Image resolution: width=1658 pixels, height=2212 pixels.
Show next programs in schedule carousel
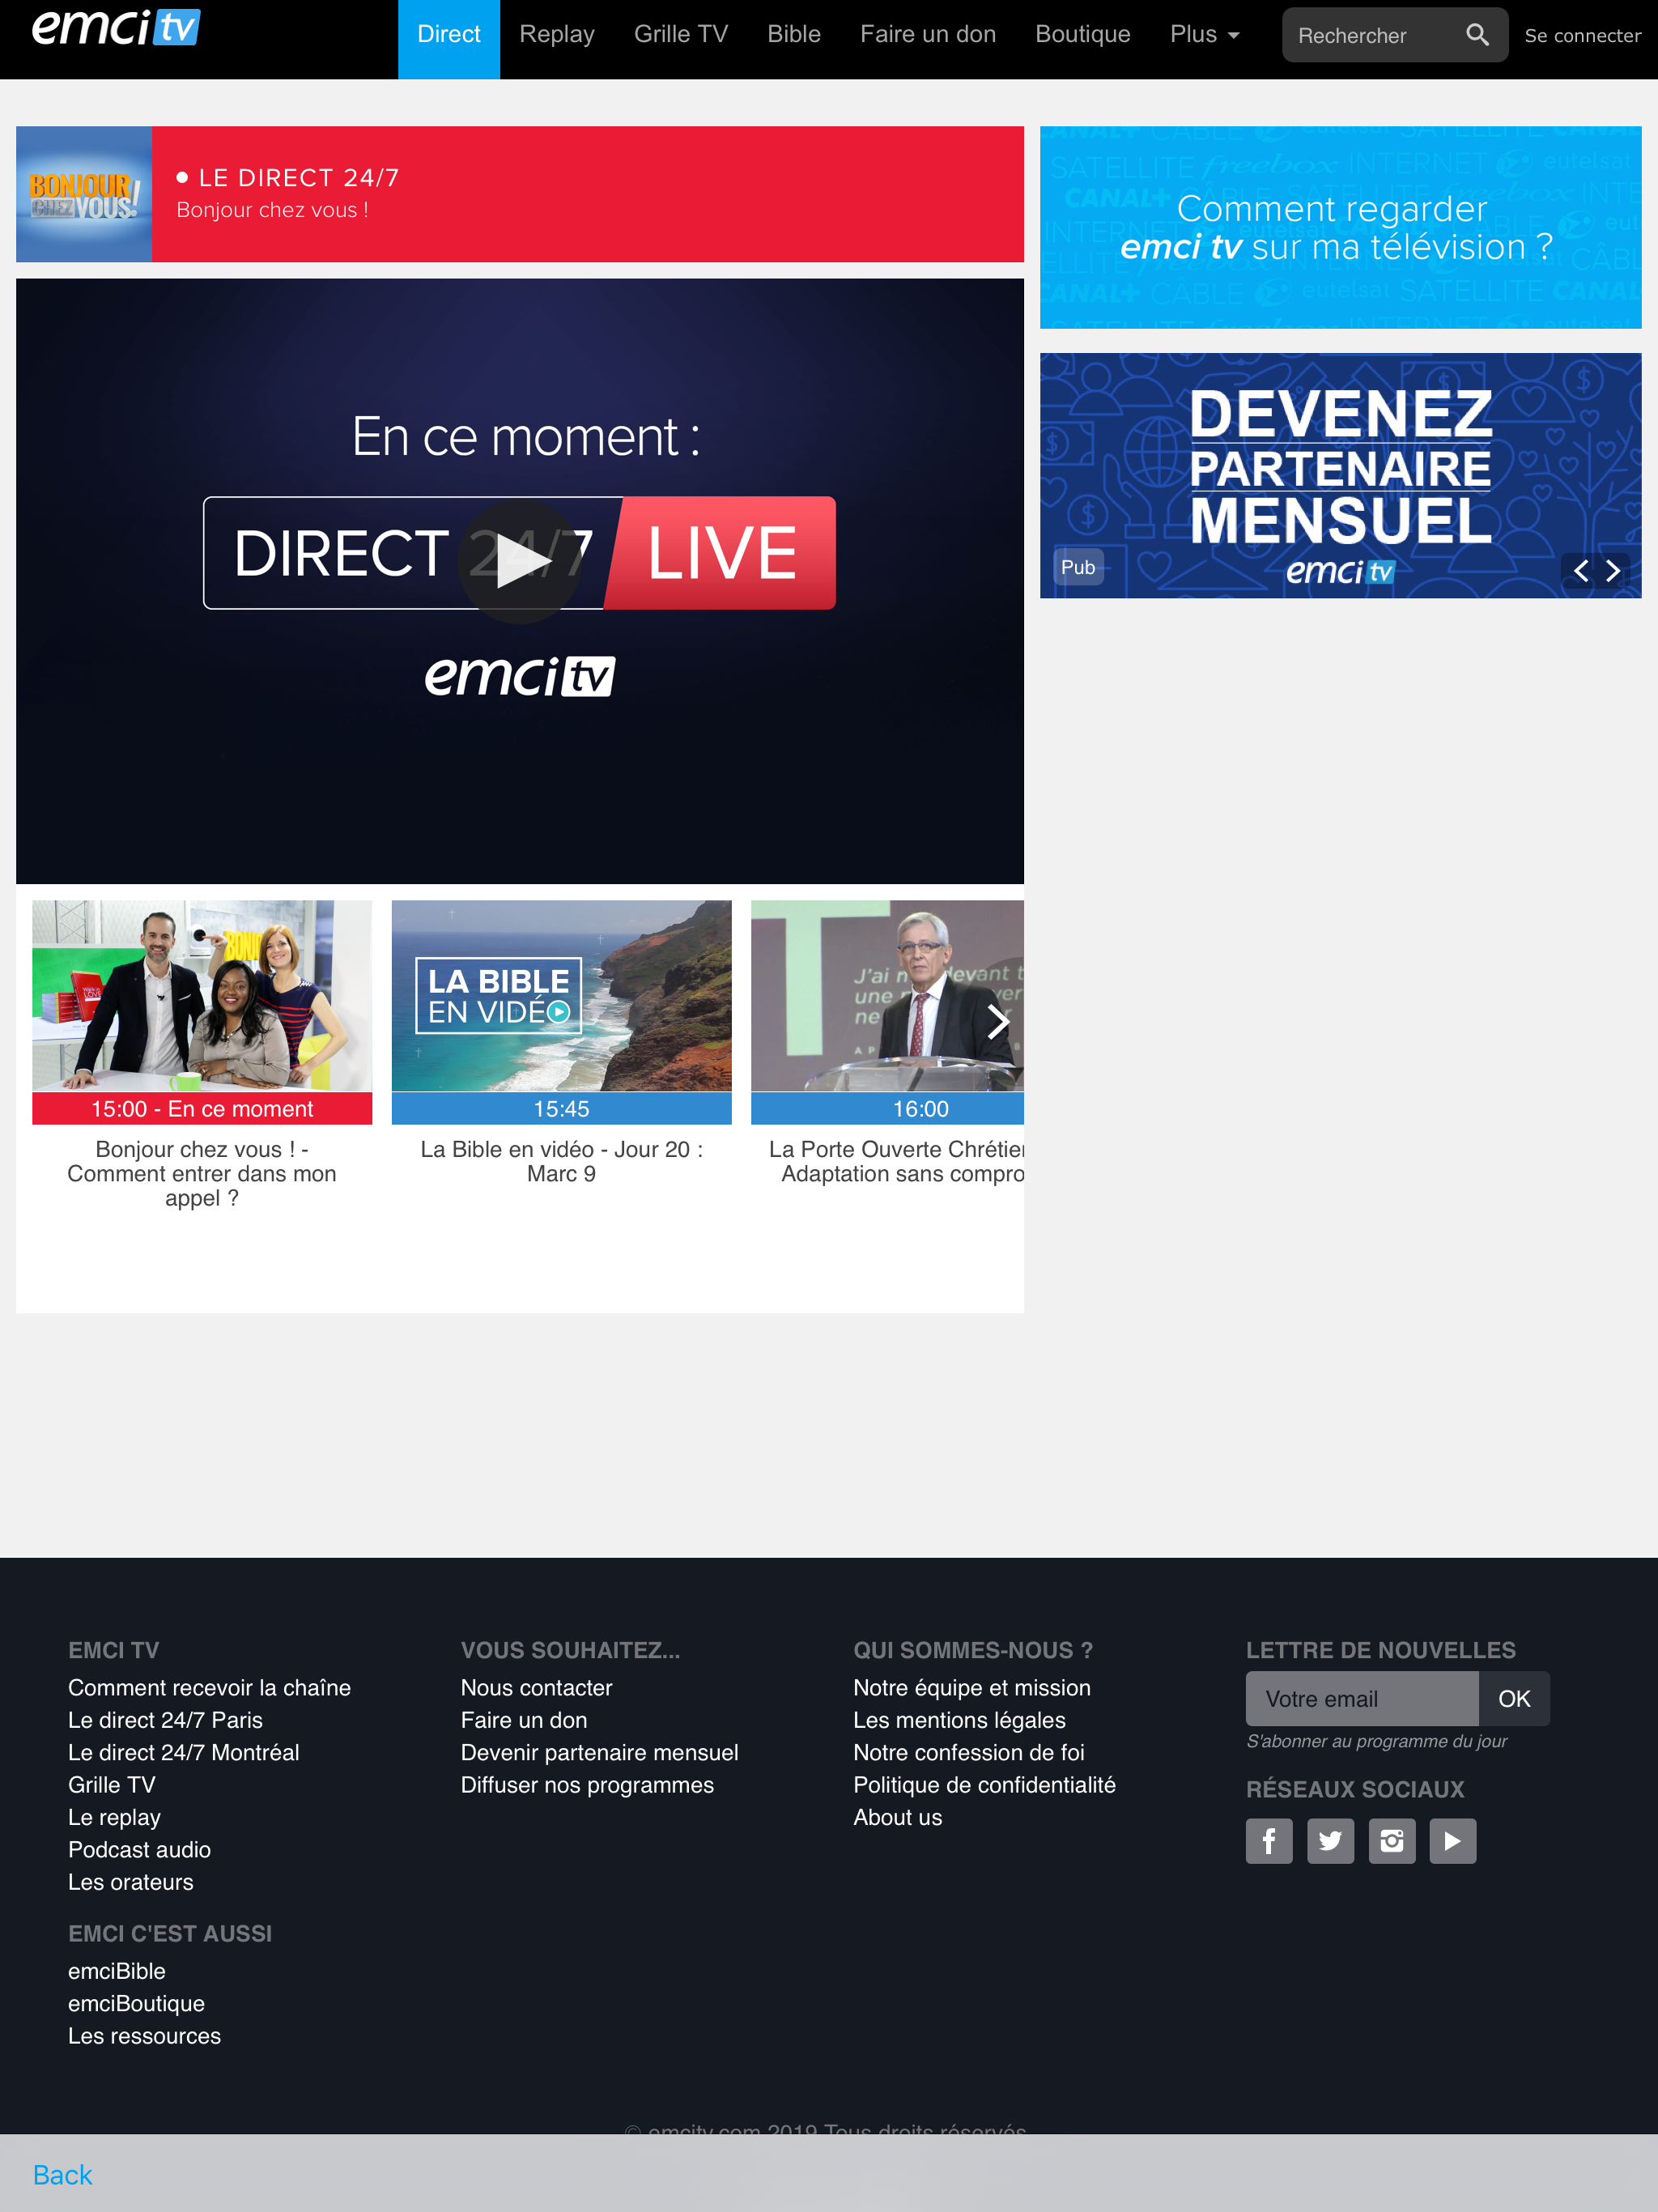point(997,1021)
